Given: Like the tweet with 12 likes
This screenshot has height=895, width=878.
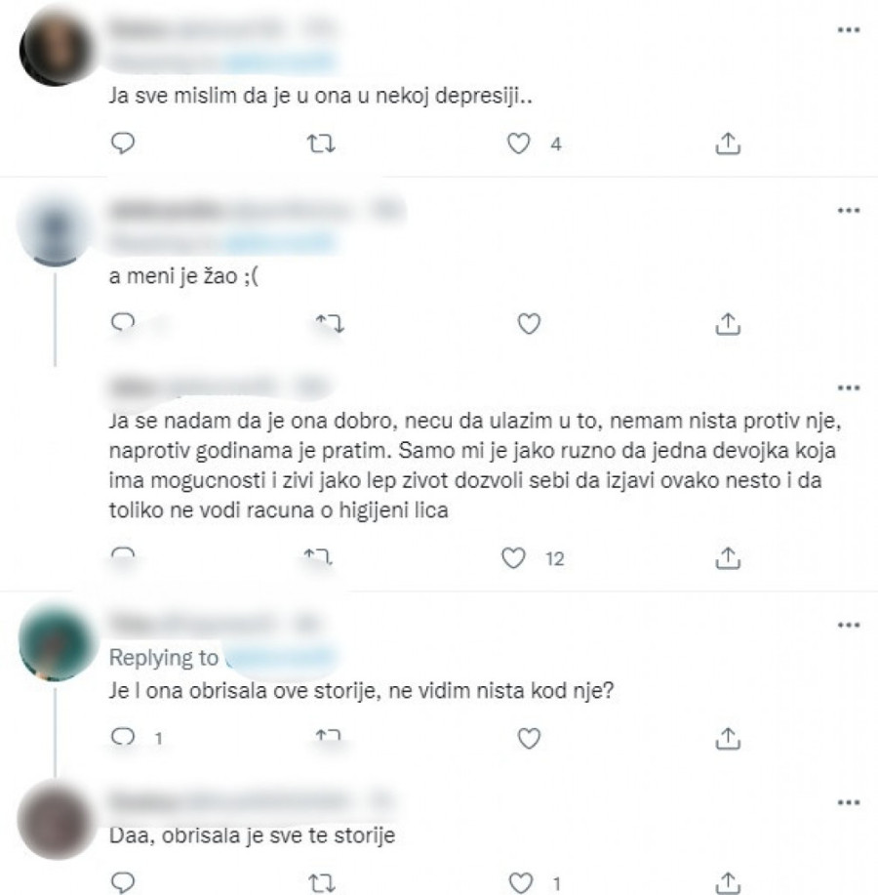Looking at the screenshot, I should [513, 557].
